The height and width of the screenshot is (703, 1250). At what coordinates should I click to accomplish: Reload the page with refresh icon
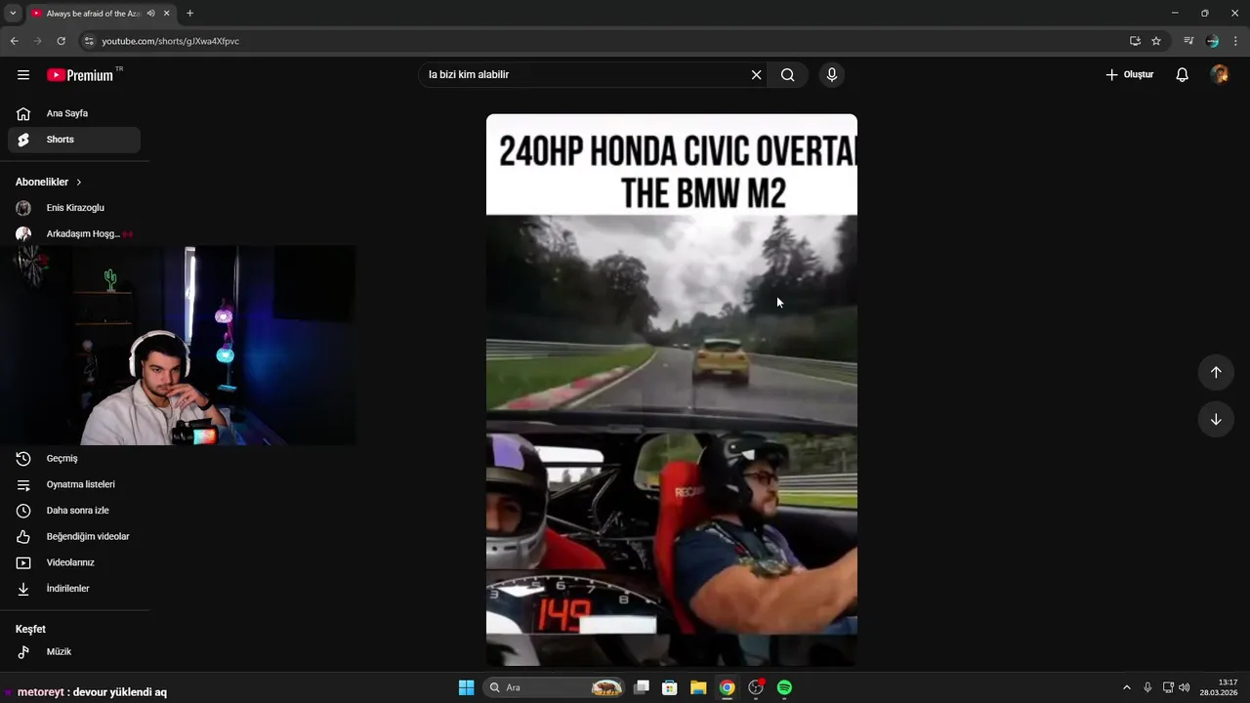(x=62, y=41)
